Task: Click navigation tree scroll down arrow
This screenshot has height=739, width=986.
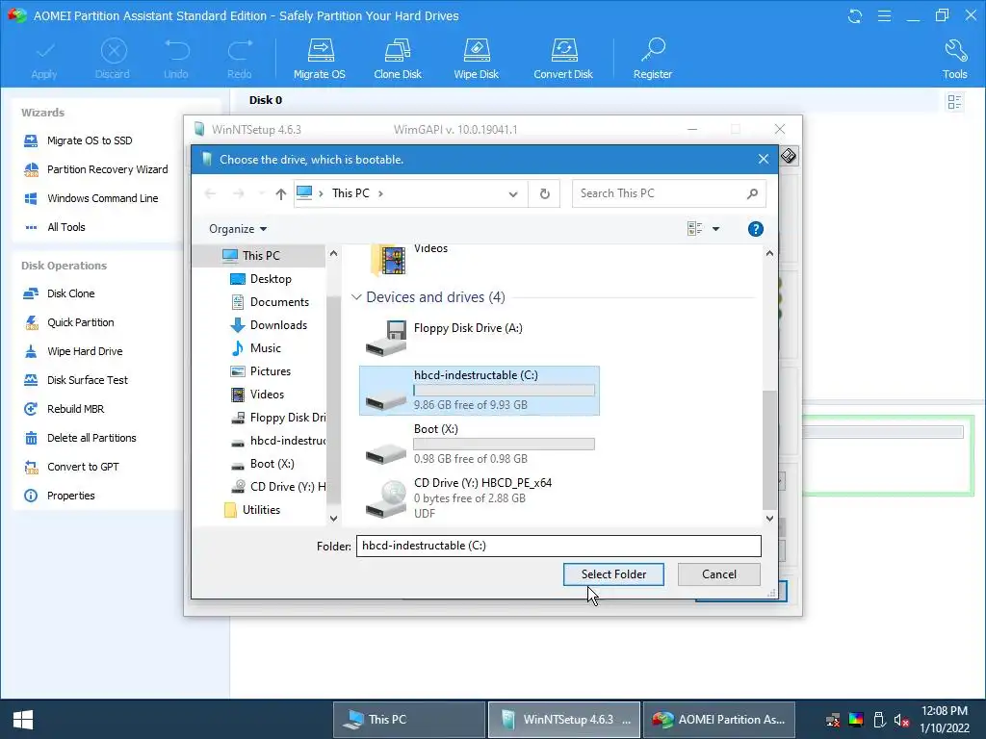Action: coord(333,519)
